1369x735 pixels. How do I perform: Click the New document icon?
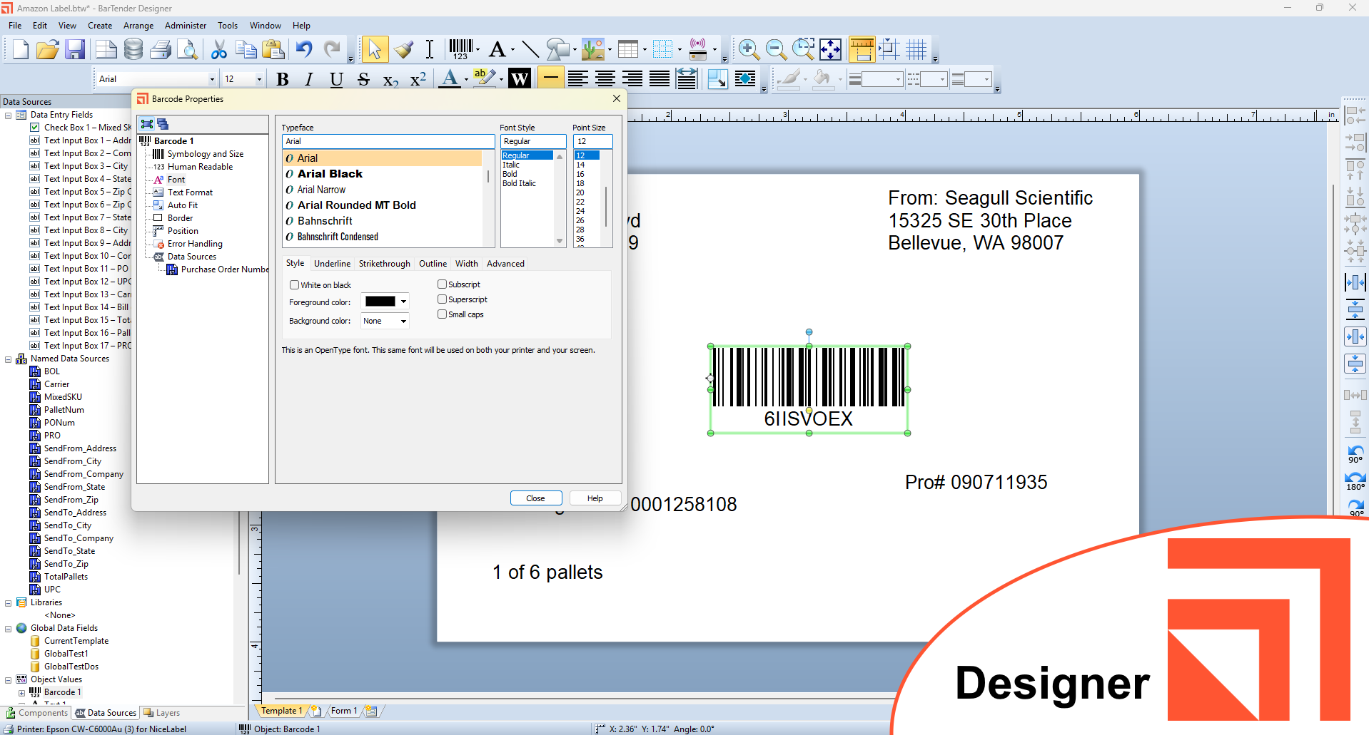pos(20,49)
